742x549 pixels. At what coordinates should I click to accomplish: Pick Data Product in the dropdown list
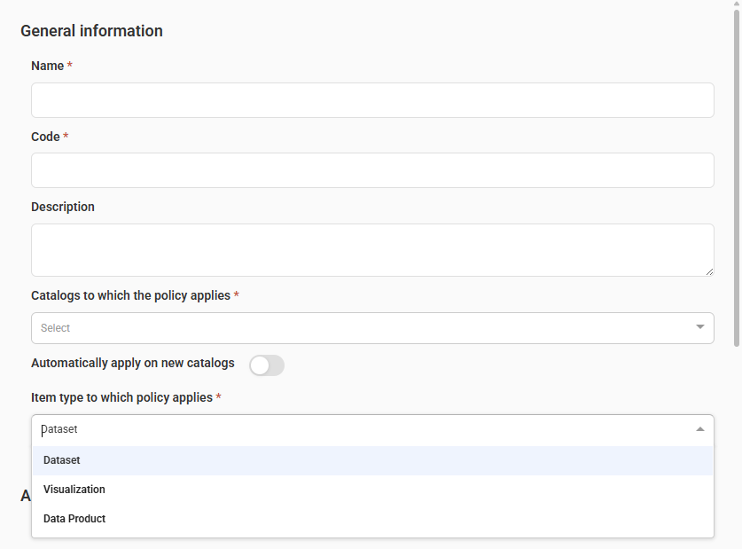(74, 519)
